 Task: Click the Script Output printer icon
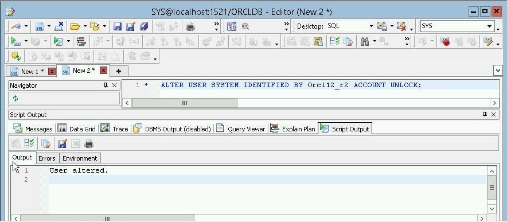coord(88,143)
